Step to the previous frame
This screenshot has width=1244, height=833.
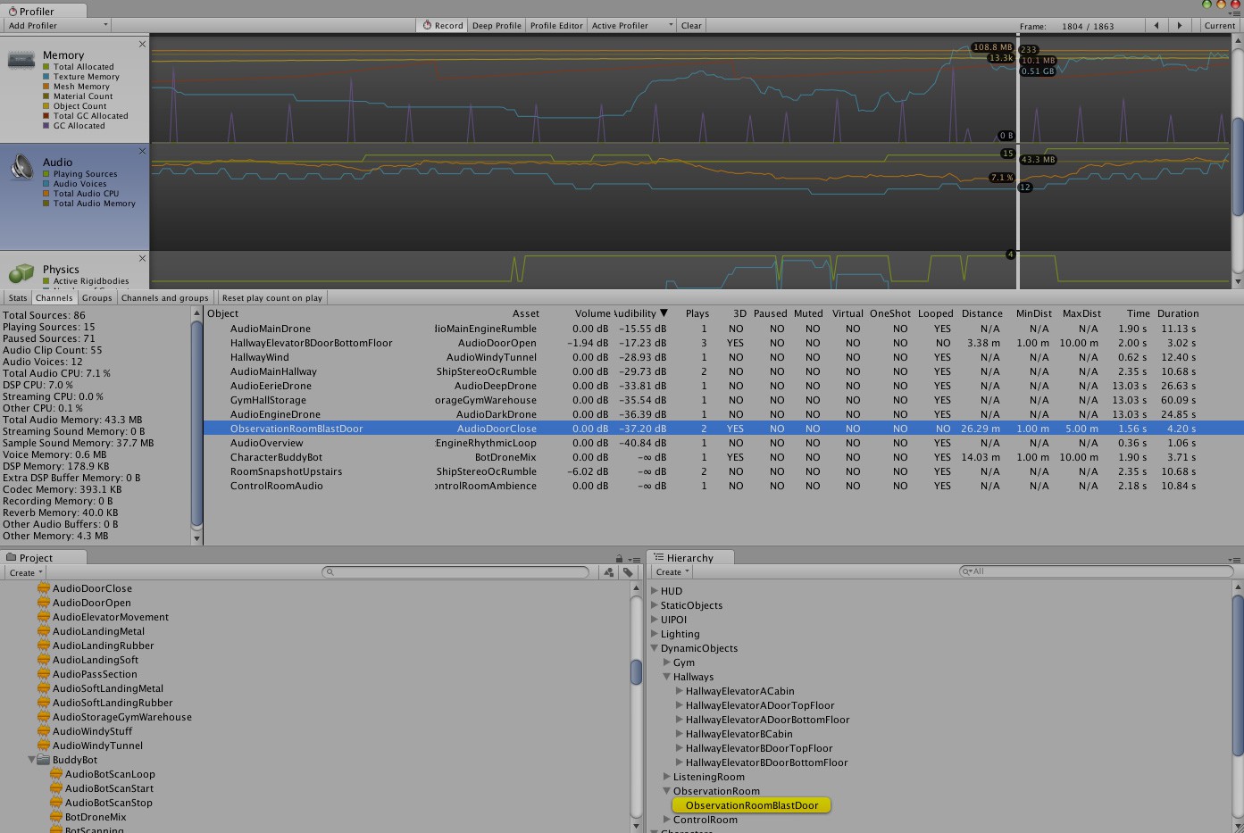coord(1156,26)
